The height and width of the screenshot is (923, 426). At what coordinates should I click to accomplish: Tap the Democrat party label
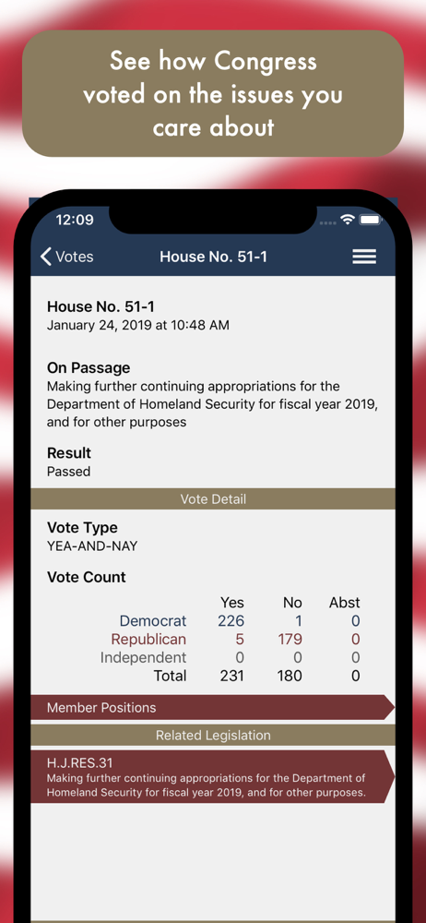153,621
